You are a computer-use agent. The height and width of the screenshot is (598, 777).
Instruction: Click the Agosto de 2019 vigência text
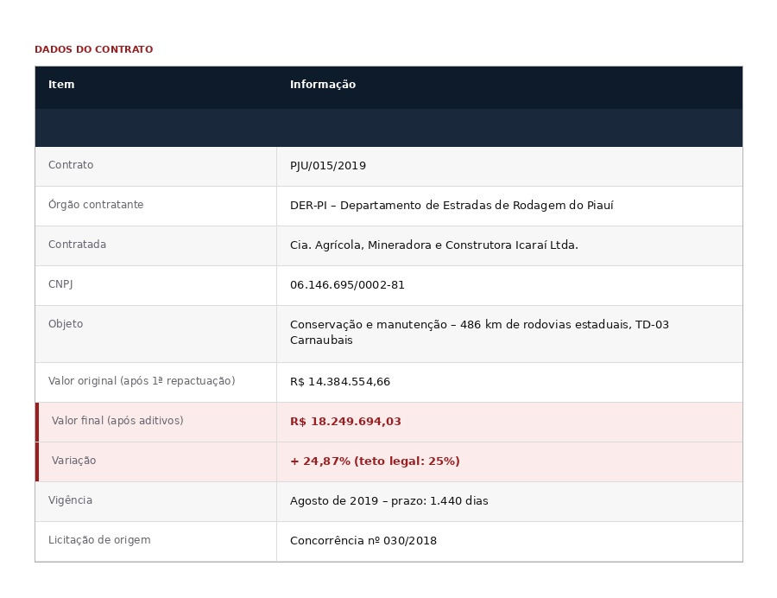tap(389, 501)
